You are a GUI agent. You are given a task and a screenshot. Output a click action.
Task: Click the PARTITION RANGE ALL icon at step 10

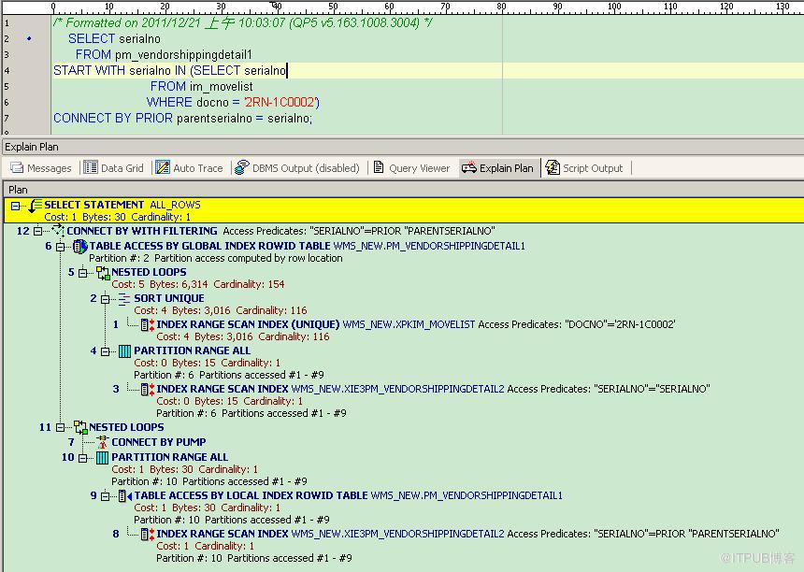click(102, 458)
